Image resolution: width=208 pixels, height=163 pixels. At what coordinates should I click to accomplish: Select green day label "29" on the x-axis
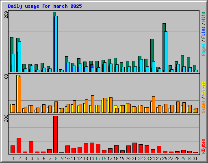point(183,159)
